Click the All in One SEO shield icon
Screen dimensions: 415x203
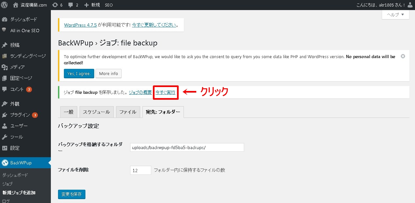[4, 30]
